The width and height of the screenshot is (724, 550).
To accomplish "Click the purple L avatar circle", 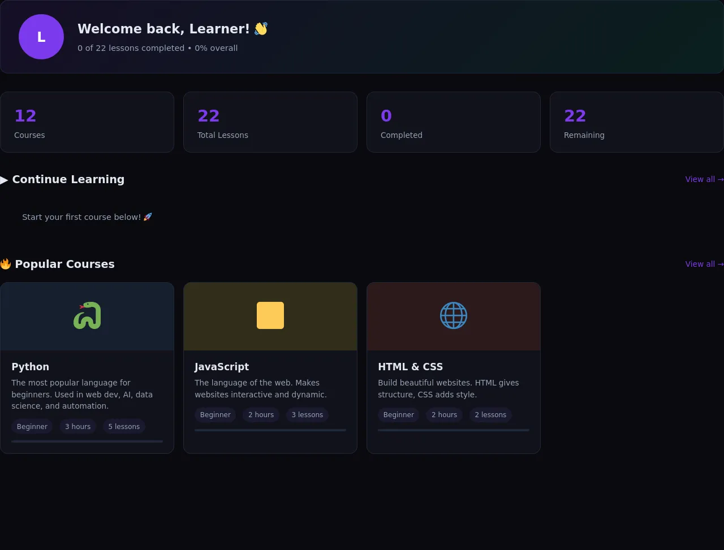I will 41,37.
